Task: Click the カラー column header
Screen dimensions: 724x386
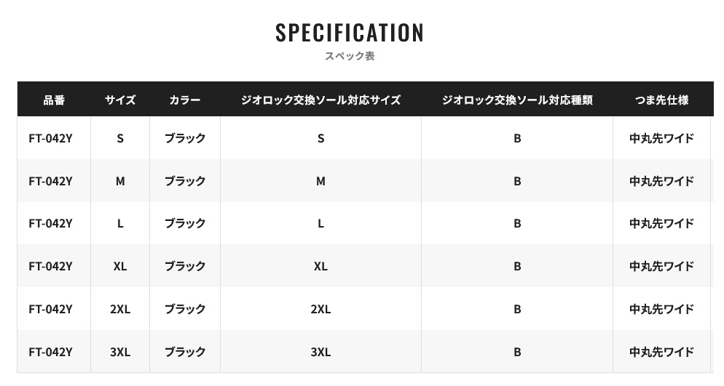Action: (x=185, y=100)
